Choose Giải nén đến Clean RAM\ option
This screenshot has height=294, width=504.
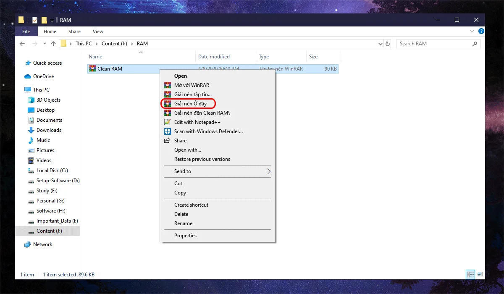click(202, 113)
